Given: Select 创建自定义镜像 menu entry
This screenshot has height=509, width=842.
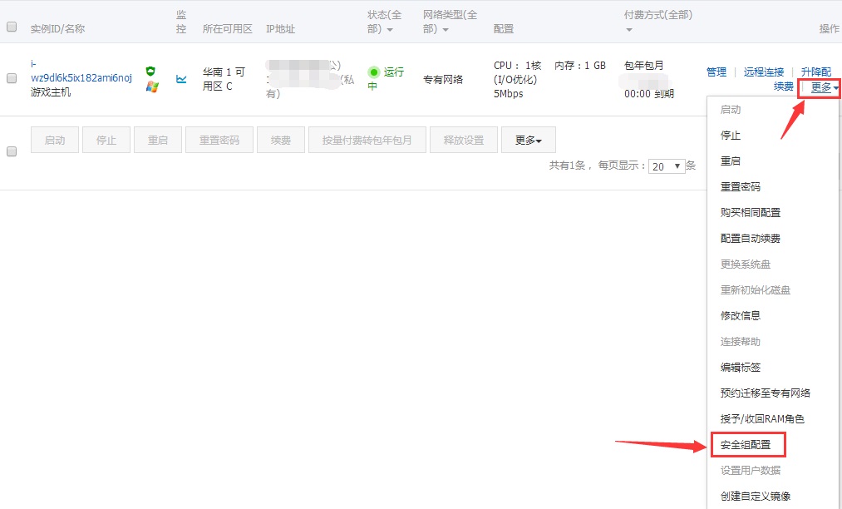Looking at the screenshot, I should pyautogui.click(x=756, y=497).
